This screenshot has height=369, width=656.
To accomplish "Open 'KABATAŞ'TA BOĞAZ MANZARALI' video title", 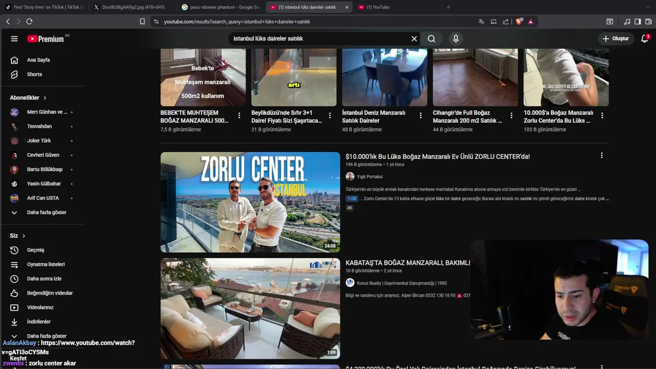I will click(407, 263).
